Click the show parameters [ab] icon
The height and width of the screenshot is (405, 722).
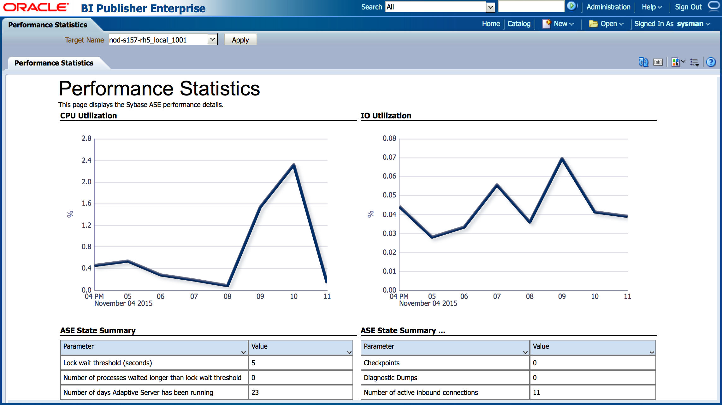pos(658,62)
